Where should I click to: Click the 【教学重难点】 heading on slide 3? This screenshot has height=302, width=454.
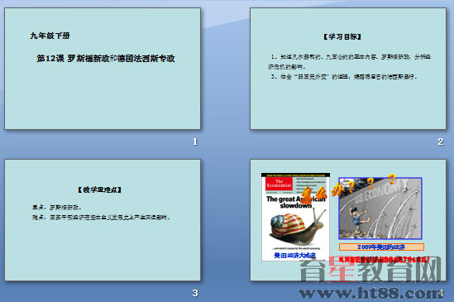click(x=100, y=189)
